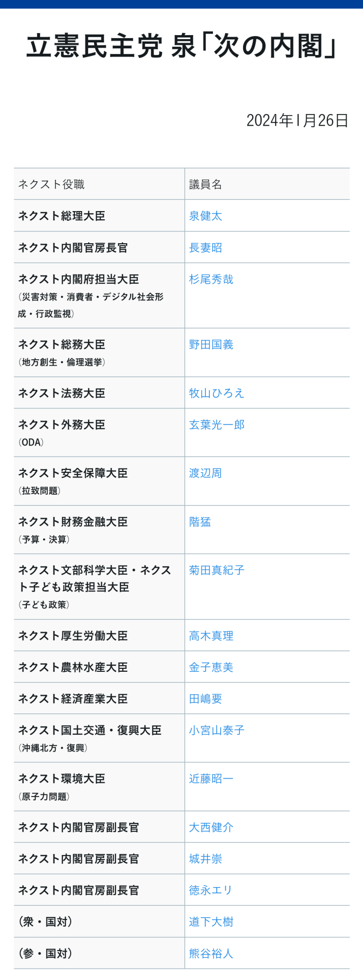Click the 小宮山泰子 link
363x975 pixels.
point(216,730)
